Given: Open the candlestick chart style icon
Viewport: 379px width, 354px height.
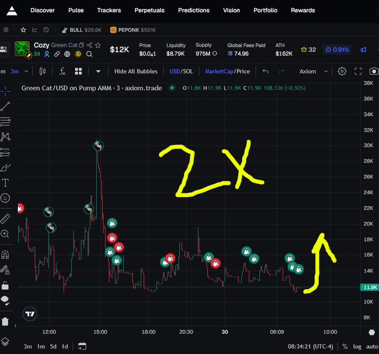Looking at the screenshot, I should (x=42, y=71).
